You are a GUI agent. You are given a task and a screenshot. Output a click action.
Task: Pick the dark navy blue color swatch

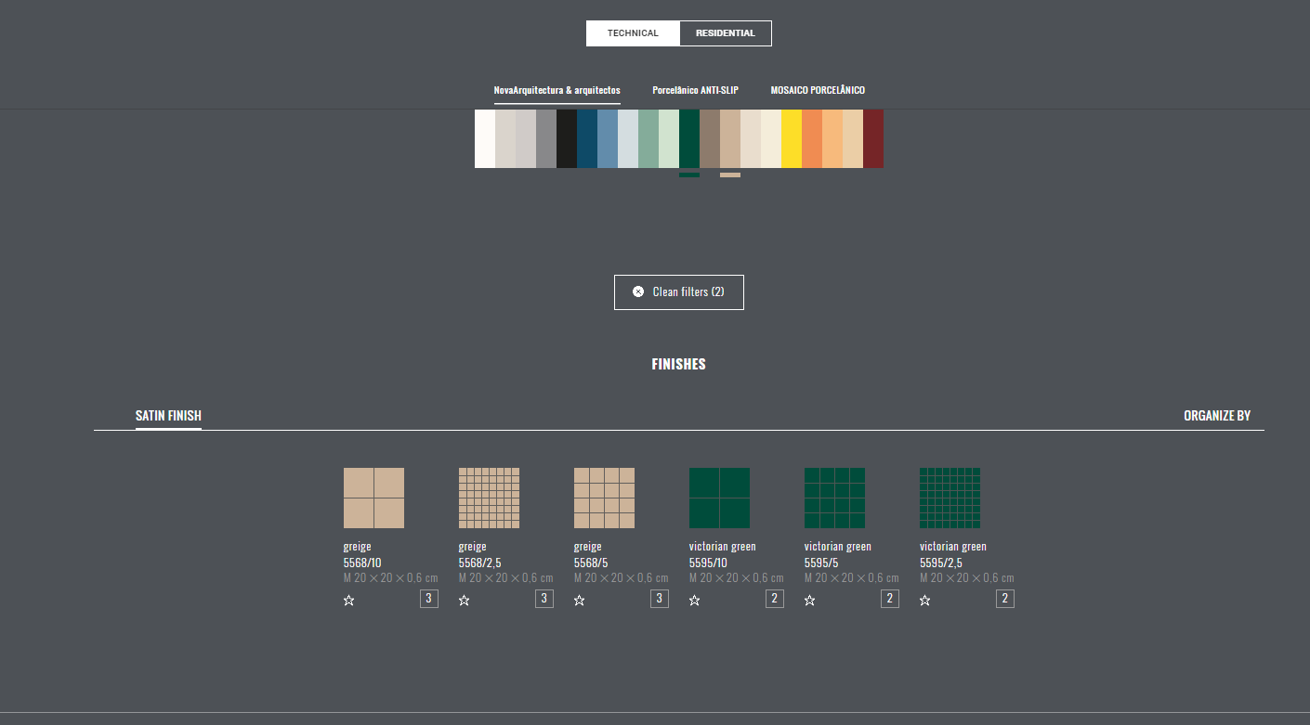(587, 138)
